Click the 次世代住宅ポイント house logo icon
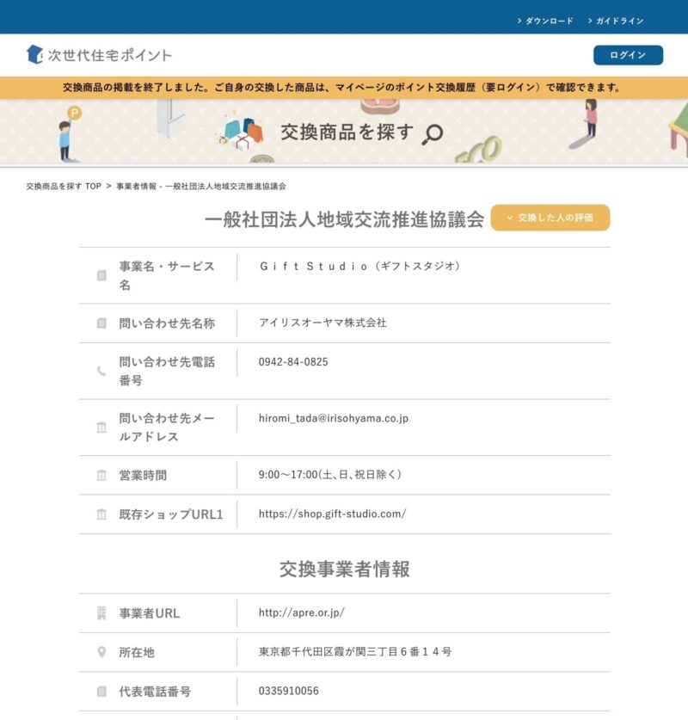This screenshot has width=688, height=720. pyautogui.click(x=34, y=53)
